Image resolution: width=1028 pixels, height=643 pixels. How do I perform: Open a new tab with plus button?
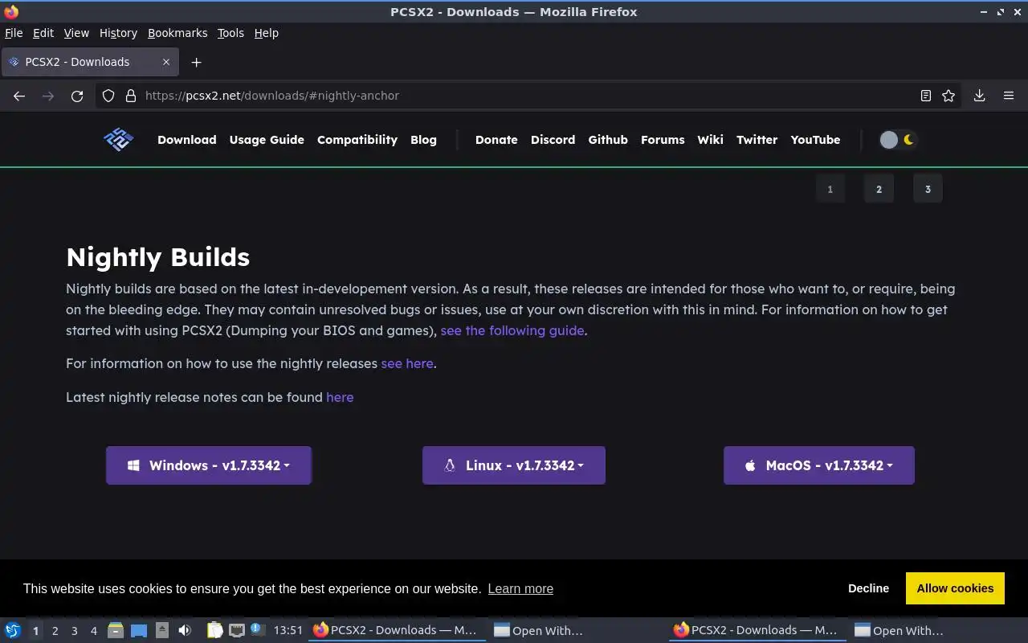(196, 62)
